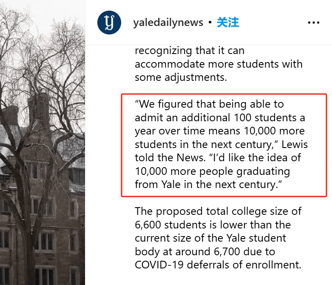Open the Yale Daily News profile avatar
332x285 pixels.
tap(109, 22)
